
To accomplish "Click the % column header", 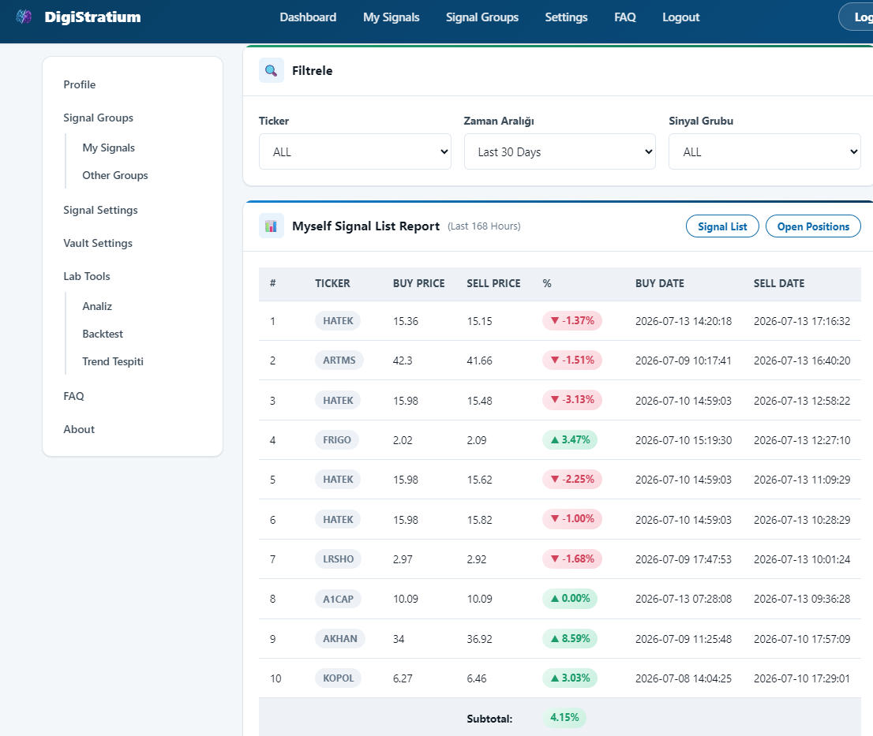I will click(547, 283).
